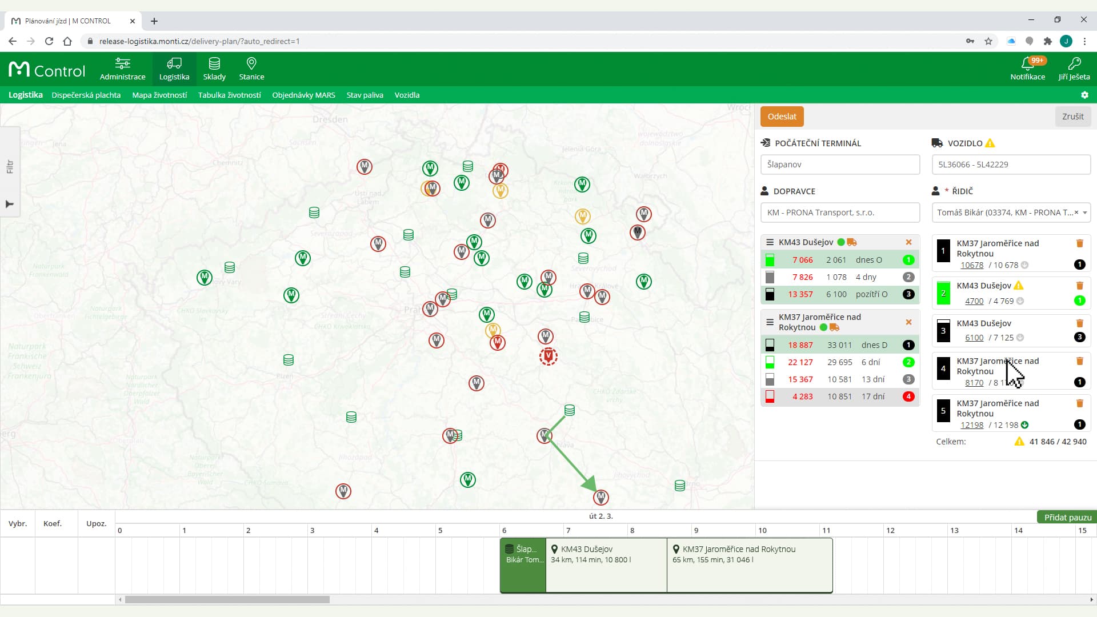Select KM37 tank row 15 367
The height and width of the screenshot is (617, 1097).
pos(840,379)
